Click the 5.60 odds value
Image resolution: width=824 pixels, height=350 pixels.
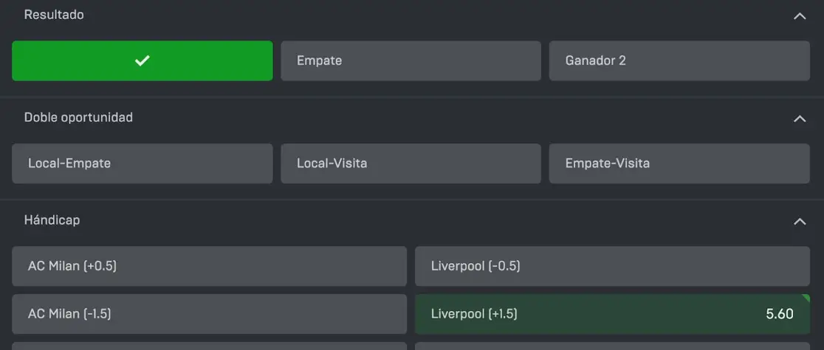pos(780,315)
